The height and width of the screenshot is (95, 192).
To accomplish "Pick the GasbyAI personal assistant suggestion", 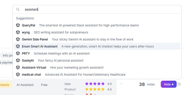I will (97, 60).
